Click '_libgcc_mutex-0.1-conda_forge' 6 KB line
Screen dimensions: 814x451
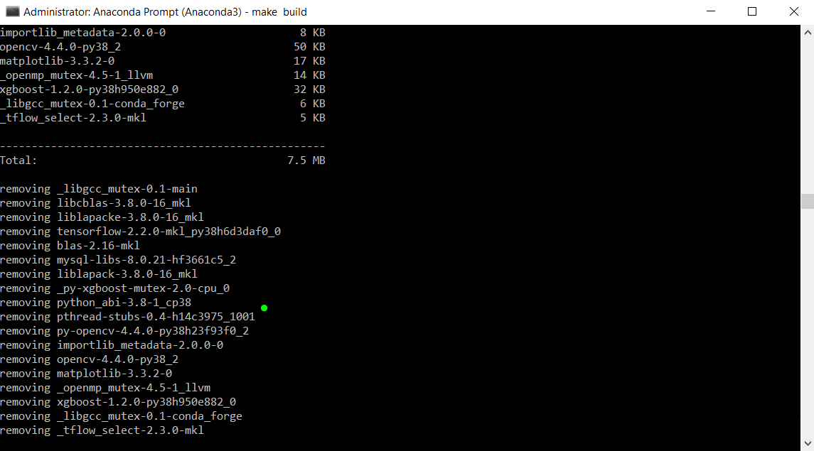click(163, 104)
